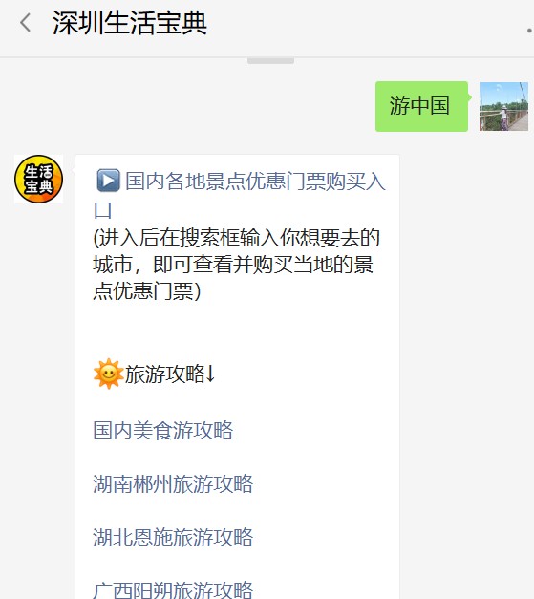Image resolution: width=534 pixels, height=599 pixels.
Task: Open the 生活宝典 account avatar
Action: pos(38,180)
